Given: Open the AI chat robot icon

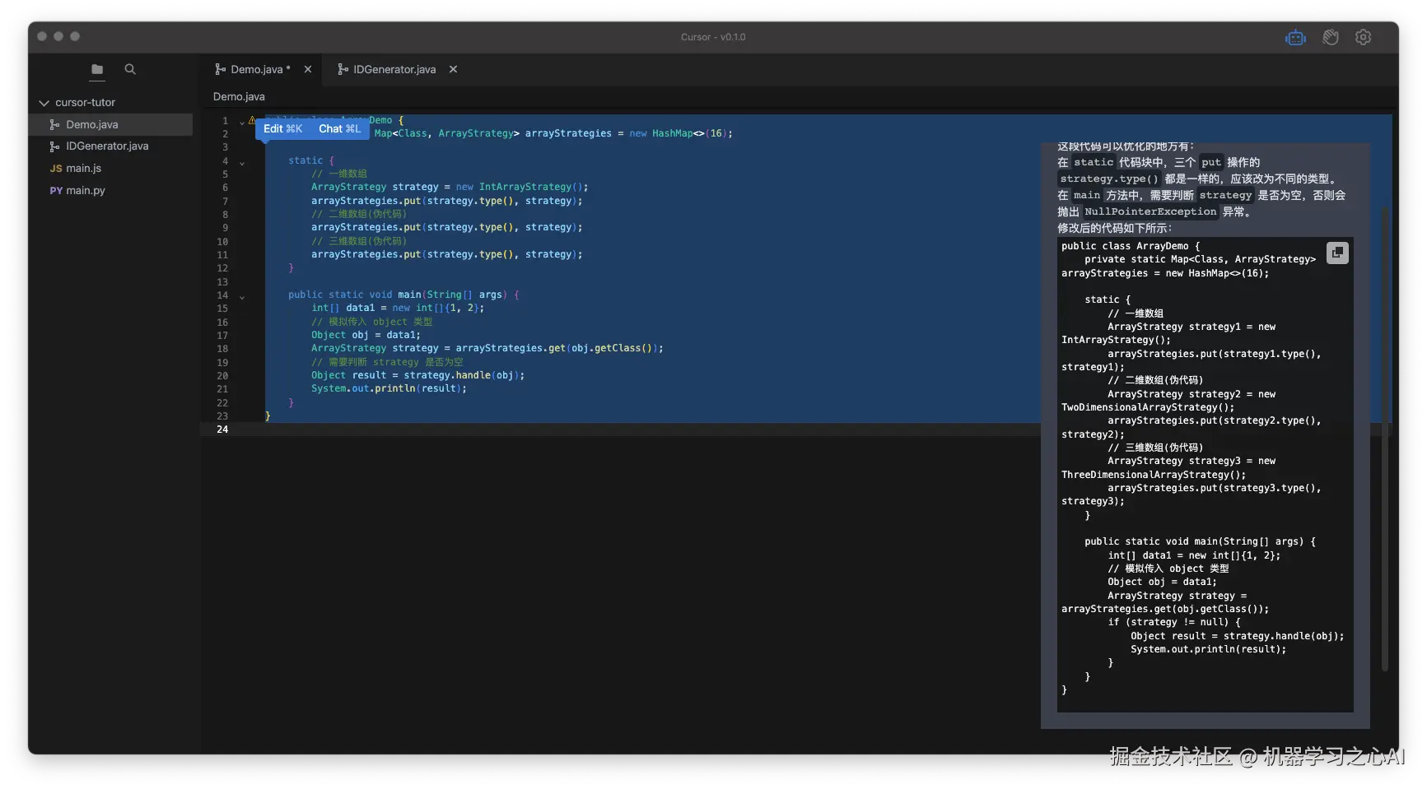Looking at the screenshot, I should coord(1295,38).
